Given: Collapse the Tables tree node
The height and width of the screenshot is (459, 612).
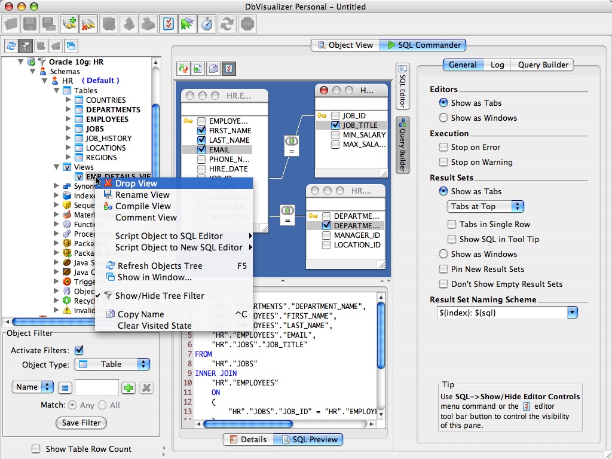Looking at the screenshot, I should [x=57, y=91].
